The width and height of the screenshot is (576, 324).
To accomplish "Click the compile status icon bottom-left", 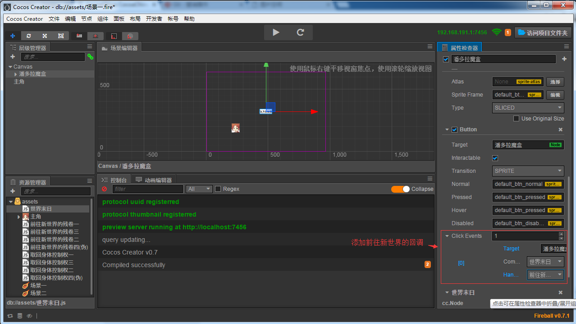I will [10, 316].
